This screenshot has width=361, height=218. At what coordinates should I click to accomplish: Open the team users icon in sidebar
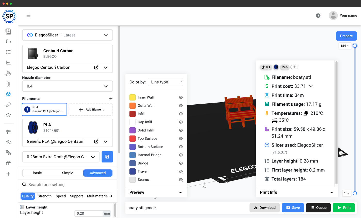pyautogui.click(x=8, y=142)
